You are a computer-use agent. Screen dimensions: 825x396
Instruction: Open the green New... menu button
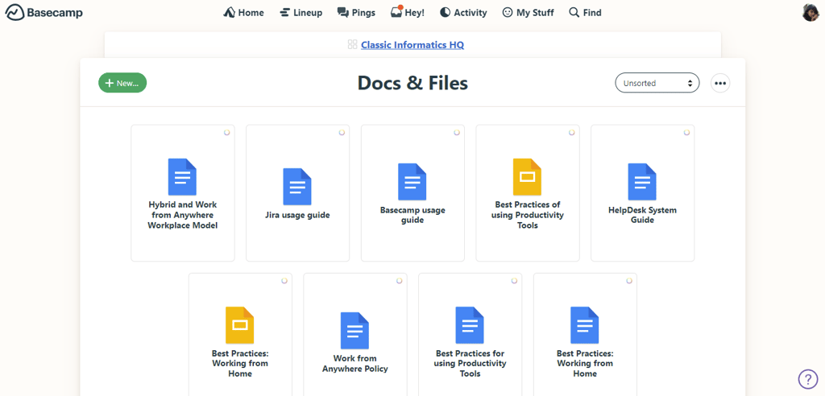pos(122,83)
